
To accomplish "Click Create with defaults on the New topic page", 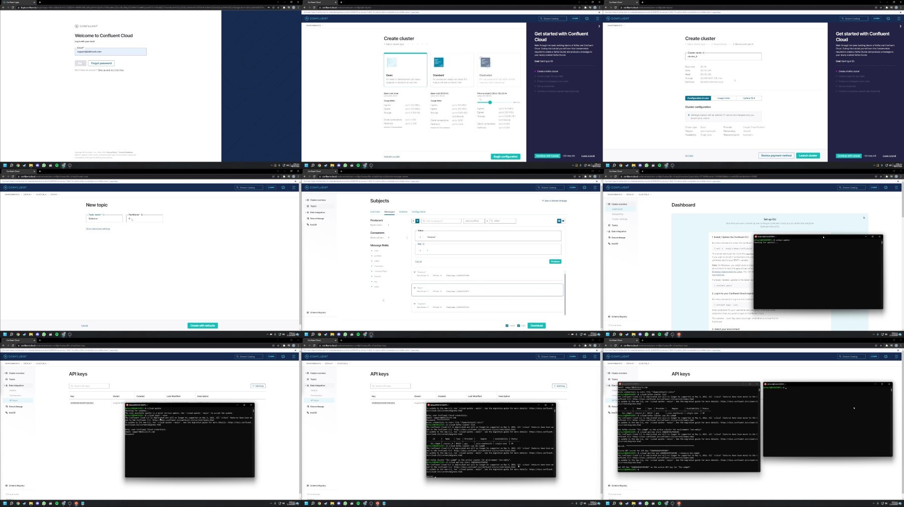I will (203, 325).
